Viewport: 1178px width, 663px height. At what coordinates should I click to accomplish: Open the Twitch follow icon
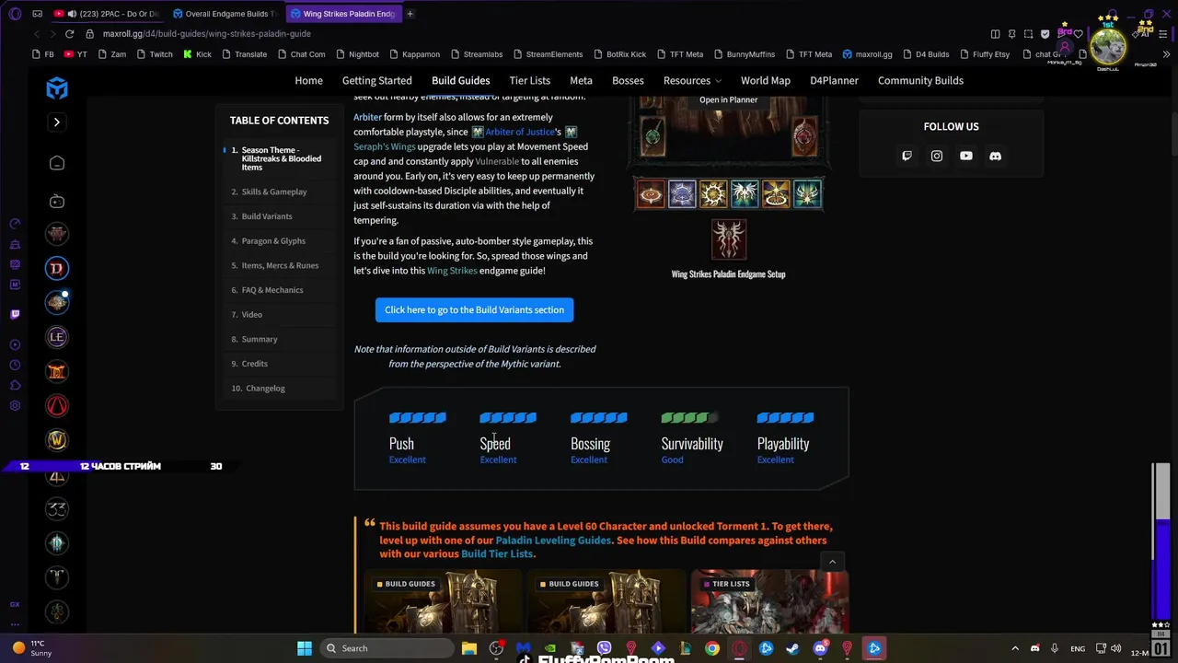tap(907, 156)
